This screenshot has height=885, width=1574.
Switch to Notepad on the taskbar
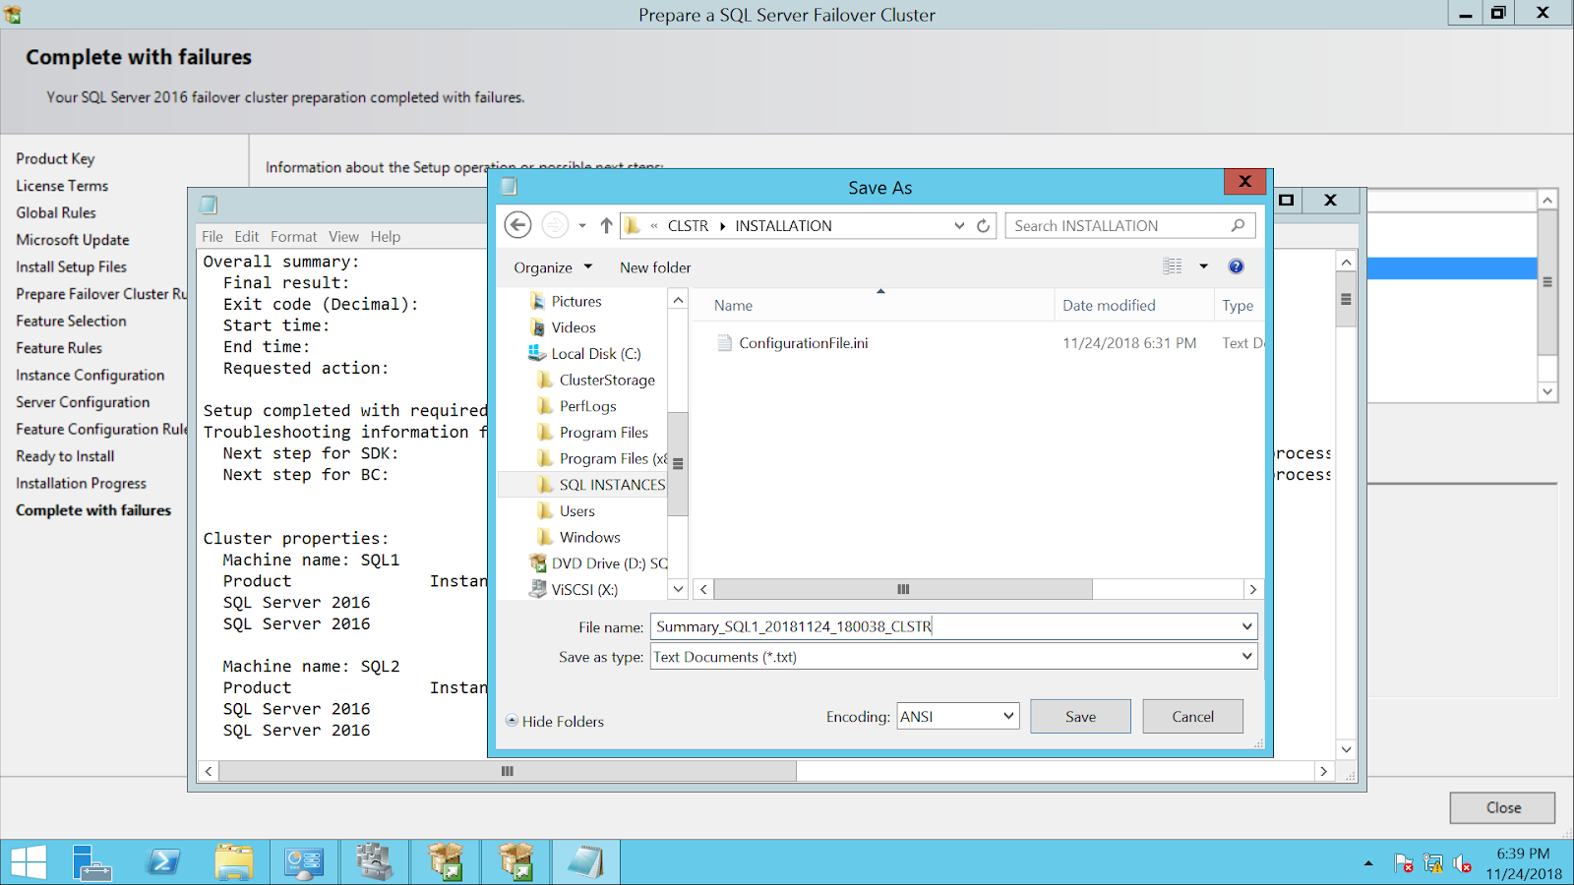pos(585,862)
